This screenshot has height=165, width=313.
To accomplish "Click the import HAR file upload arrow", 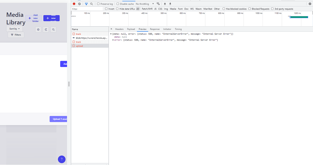I will coord(165,4).
